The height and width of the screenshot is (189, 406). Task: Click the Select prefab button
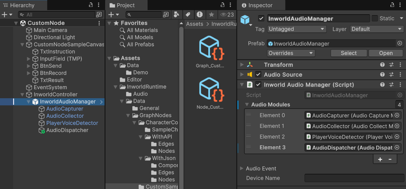pos(349,53)
